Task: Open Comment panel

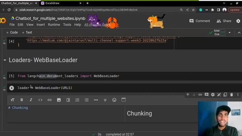Action: [200, 21]
